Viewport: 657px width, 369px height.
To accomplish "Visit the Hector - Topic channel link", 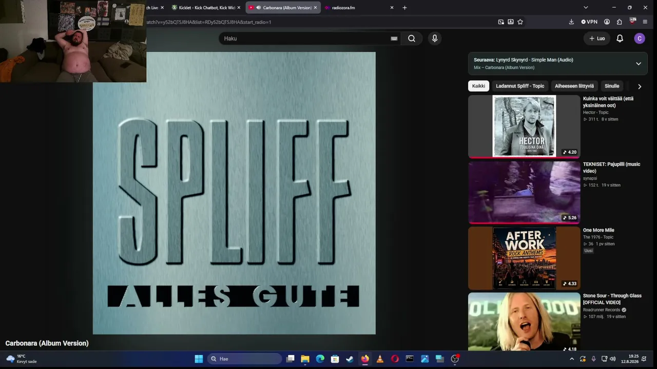I will coord(596,112).
